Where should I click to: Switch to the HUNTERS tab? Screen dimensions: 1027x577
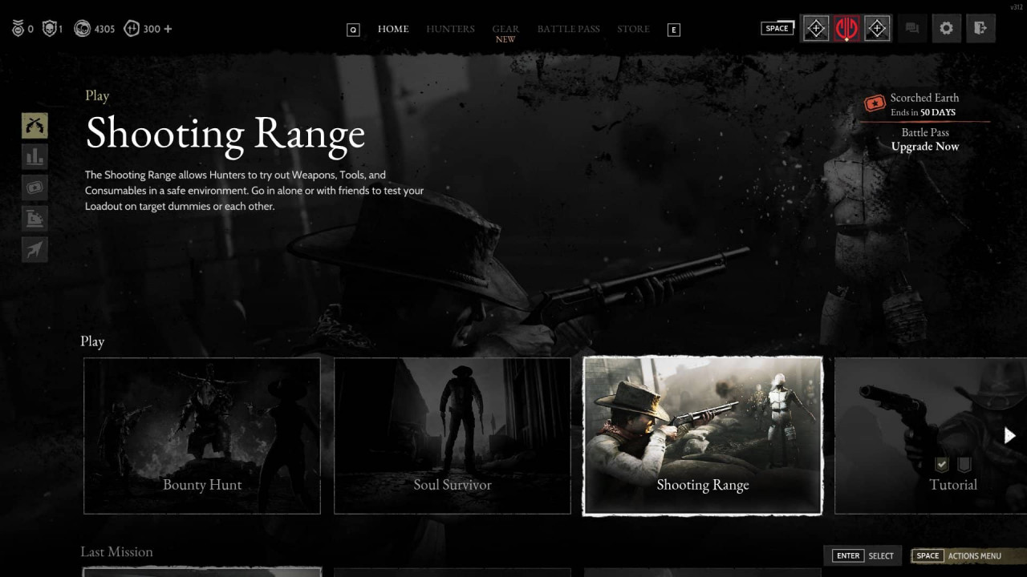click(450, 29)
